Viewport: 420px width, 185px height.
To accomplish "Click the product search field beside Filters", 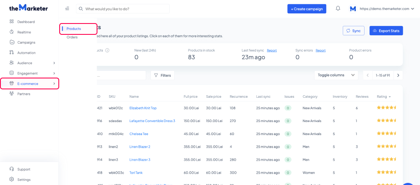I will point(121,75).
